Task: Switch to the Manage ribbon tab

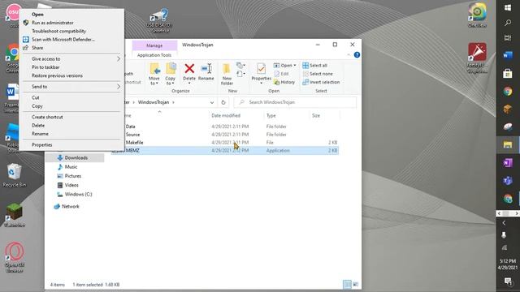Action: point(154,45)
